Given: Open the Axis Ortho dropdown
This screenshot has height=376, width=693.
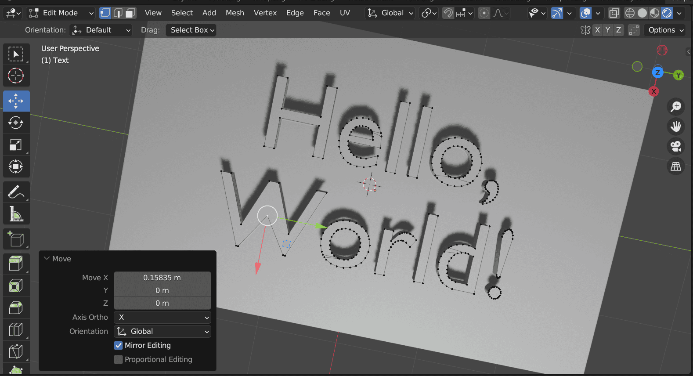Looking at the screenshot, I should (x=162, y=317).
